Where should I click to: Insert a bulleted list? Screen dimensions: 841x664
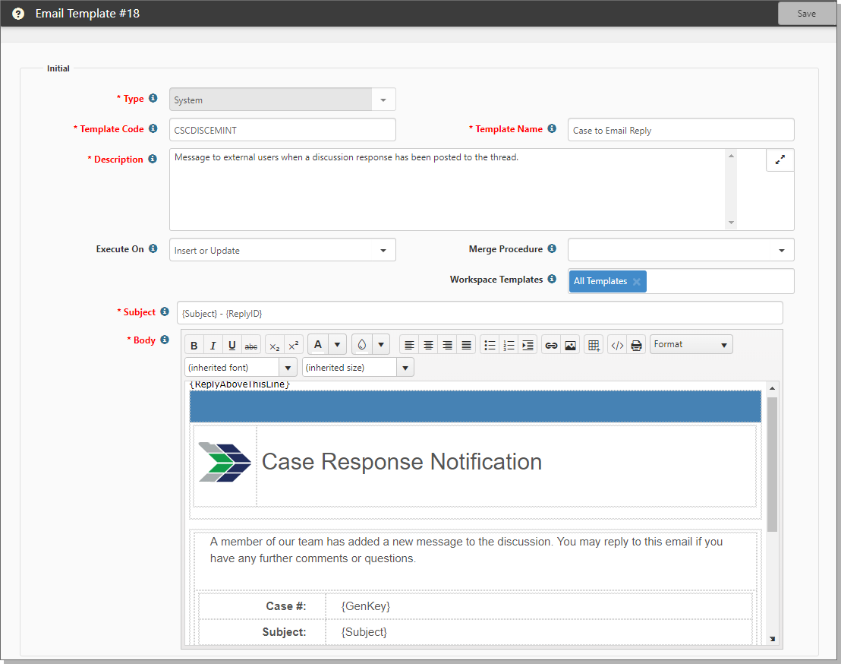tap(490, 345)
